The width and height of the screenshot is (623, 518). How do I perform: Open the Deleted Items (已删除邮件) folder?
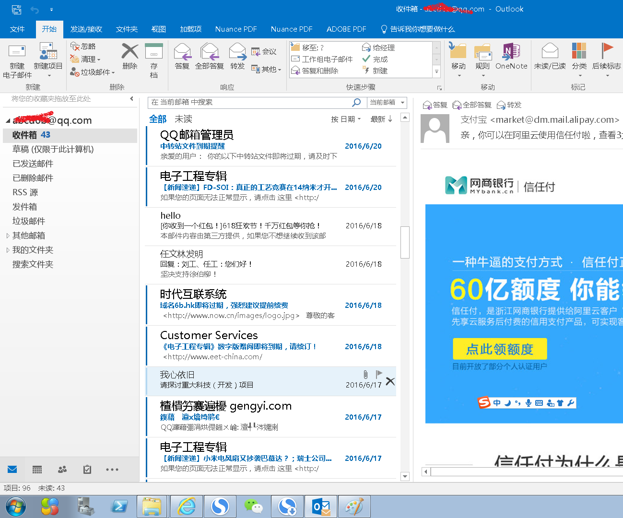(x=33, y=178)
